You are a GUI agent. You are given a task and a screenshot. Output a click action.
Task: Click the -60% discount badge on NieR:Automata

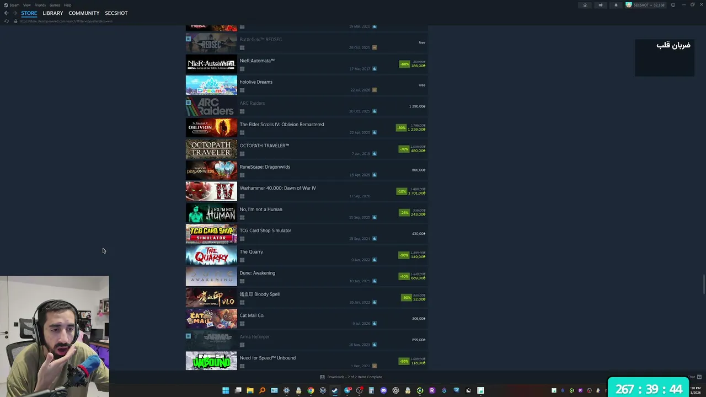coord(405,64)
